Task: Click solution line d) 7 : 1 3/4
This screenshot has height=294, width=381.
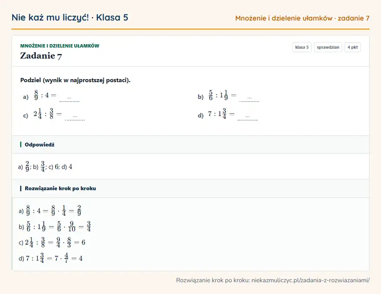Action: [x=51, y=258]
